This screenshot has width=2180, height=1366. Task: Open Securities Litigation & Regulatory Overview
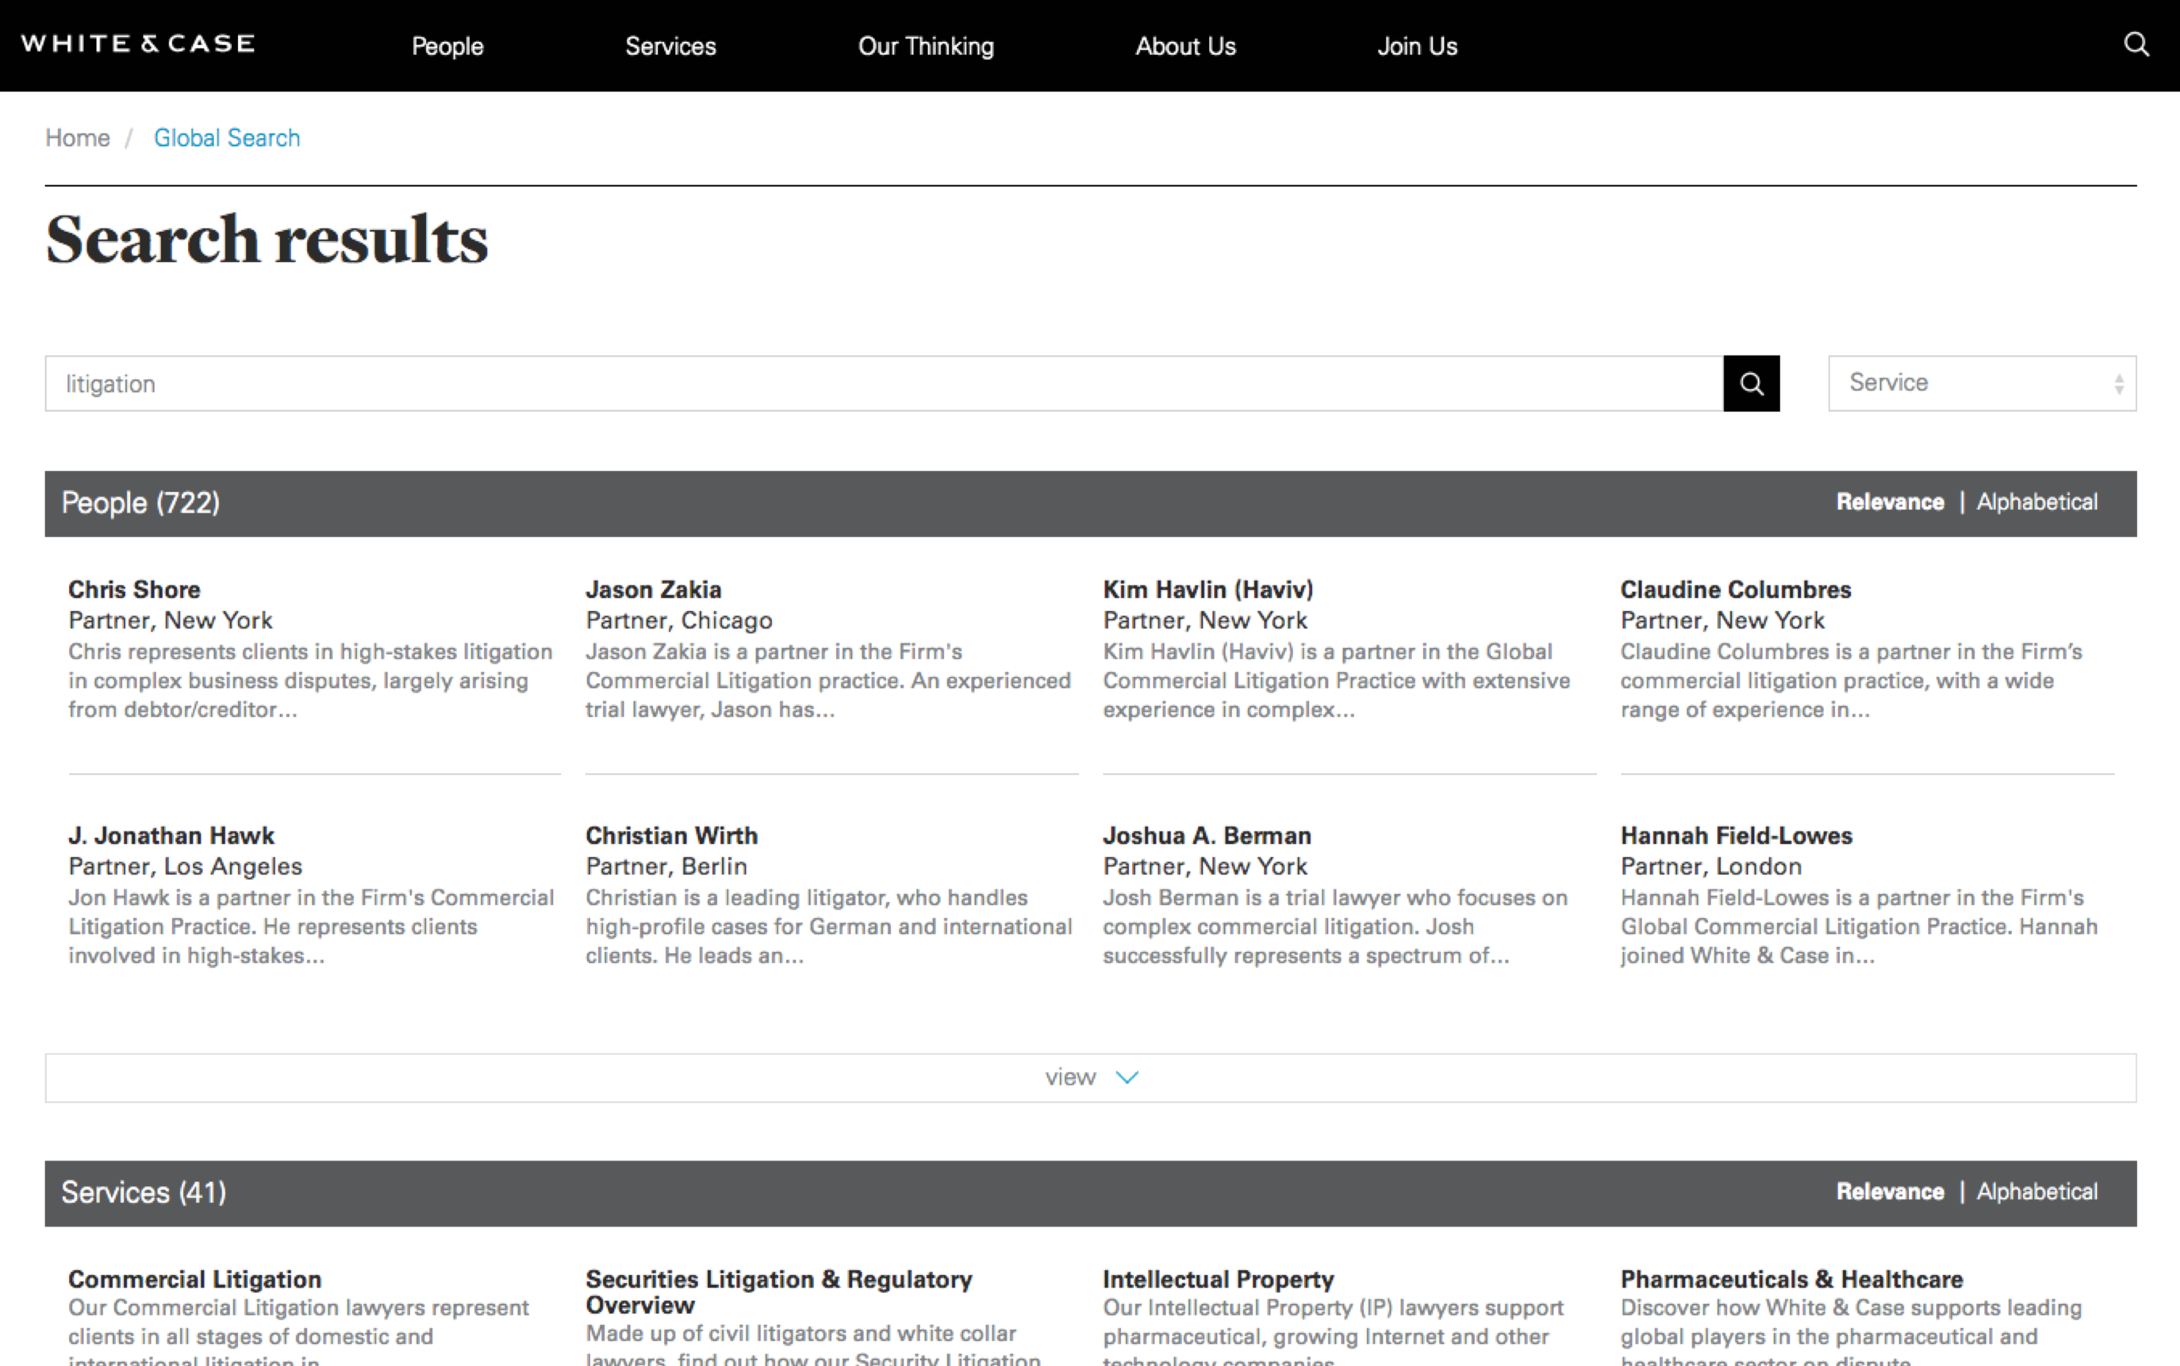point(779,1292)
